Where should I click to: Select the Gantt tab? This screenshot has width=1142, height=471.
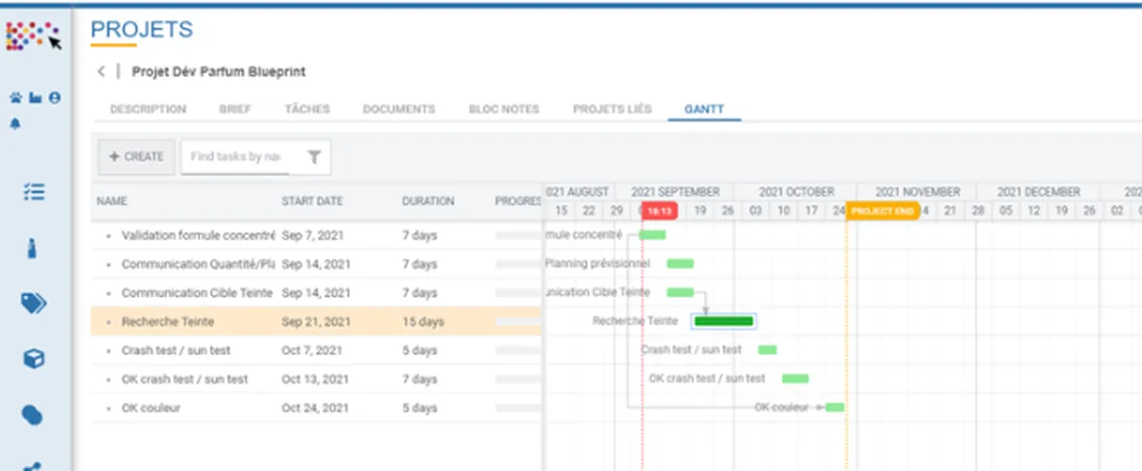point(705,109)
